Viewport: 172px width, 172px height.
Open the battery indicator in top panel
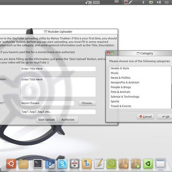click(x=151, y=2)
